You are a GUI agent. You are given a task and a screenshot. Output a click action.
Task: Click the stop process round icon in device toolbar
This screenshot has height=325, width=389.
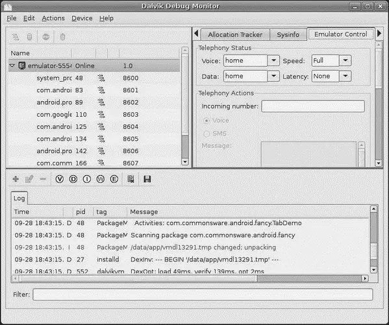(x=46, y=37)
